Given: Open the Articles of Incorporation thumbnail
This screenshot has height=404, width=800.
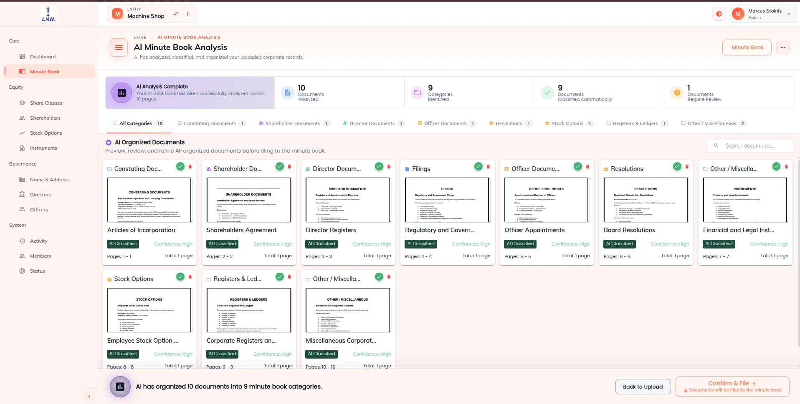Looking at the screenshot, I should [x=149, y=200].
